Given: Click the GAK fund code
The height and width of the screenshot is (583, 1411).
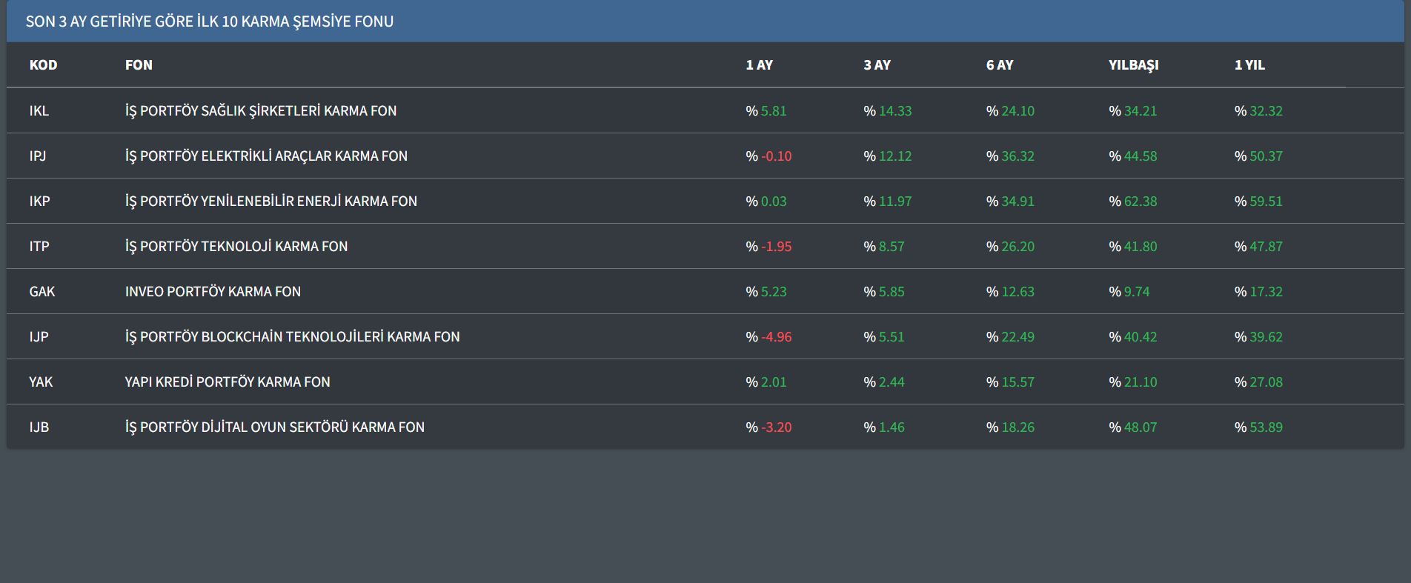Looking at the screenshot, I should pos(42,292).
